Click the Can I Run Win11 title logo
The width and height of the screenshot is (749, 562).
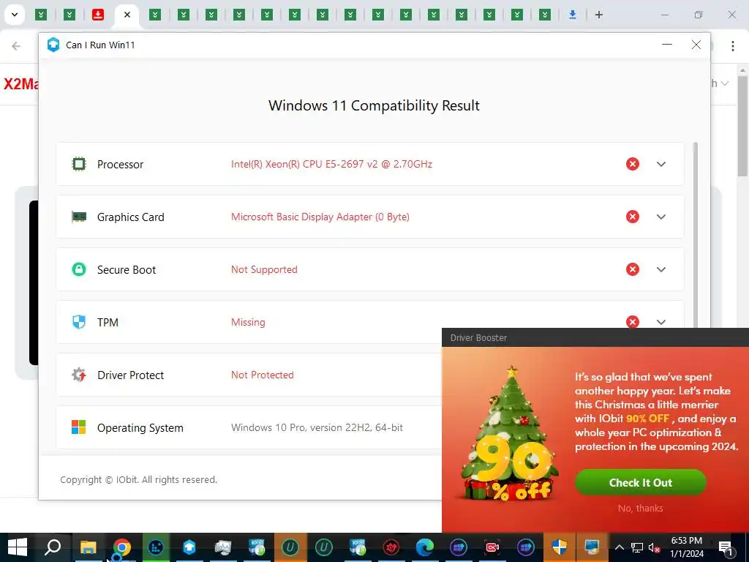pos(53,45)
